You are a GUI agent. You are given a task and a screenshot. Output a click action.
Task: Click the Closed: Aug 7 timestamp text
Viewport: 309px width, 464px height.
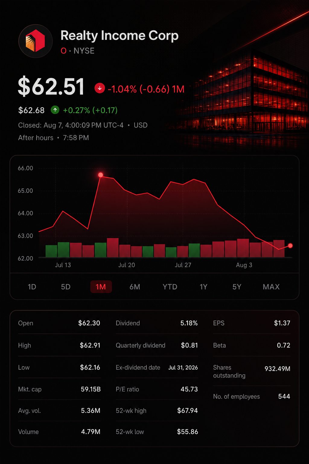[83, 125]
